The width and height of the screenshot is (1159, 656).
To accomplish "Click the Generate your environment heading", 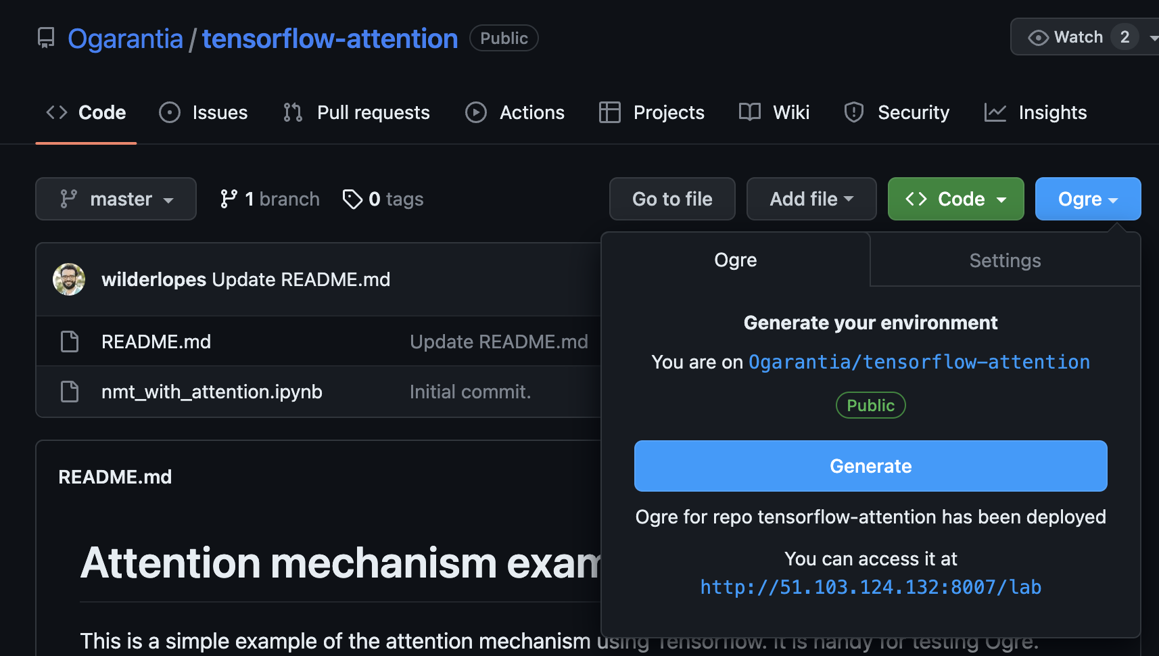I will pos(870,323).
